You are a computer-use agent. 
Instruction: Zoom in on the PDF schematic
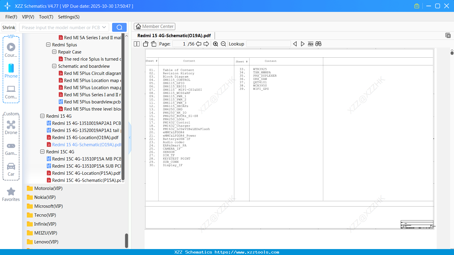(215, 44)
